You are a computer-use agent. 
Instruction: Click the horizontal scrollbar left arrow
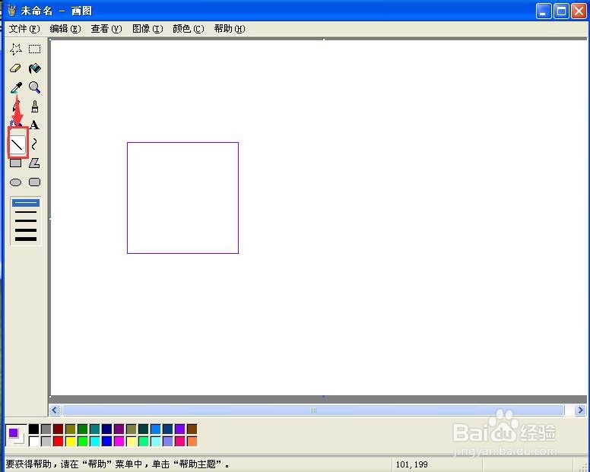(55, 410)
